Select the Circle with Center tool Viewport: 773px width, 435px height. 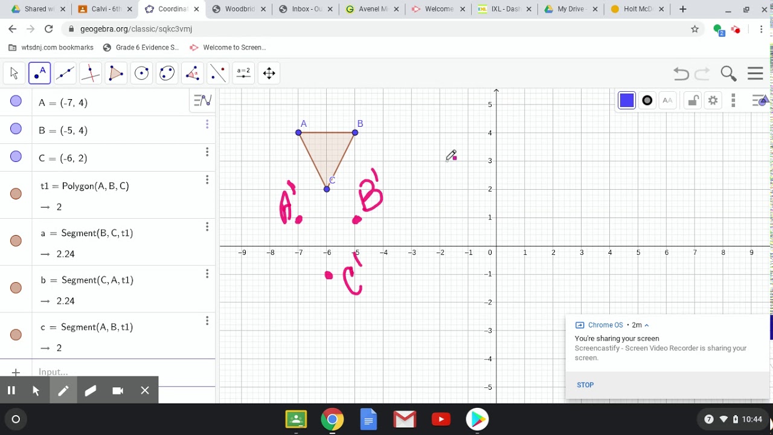coord(141,73)
